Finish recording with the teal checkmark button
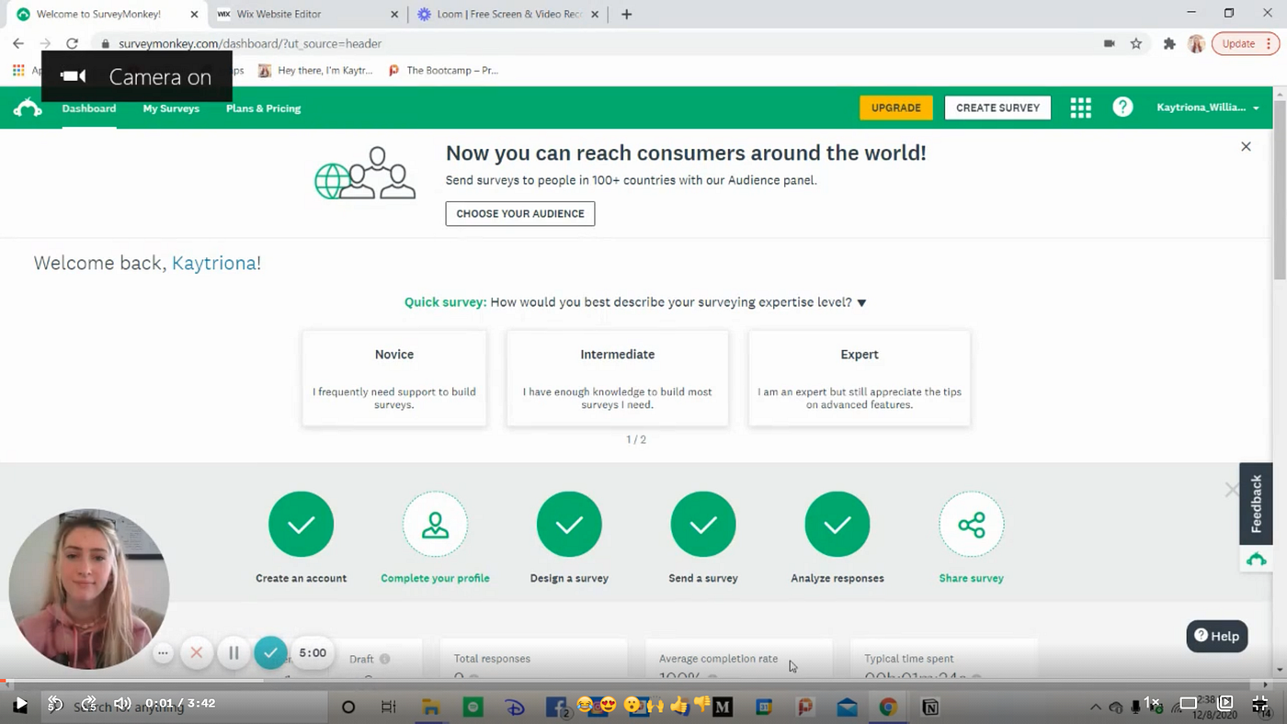This screenshot has height=724, width=1287. pyautogui.click(x=270, y=652)
